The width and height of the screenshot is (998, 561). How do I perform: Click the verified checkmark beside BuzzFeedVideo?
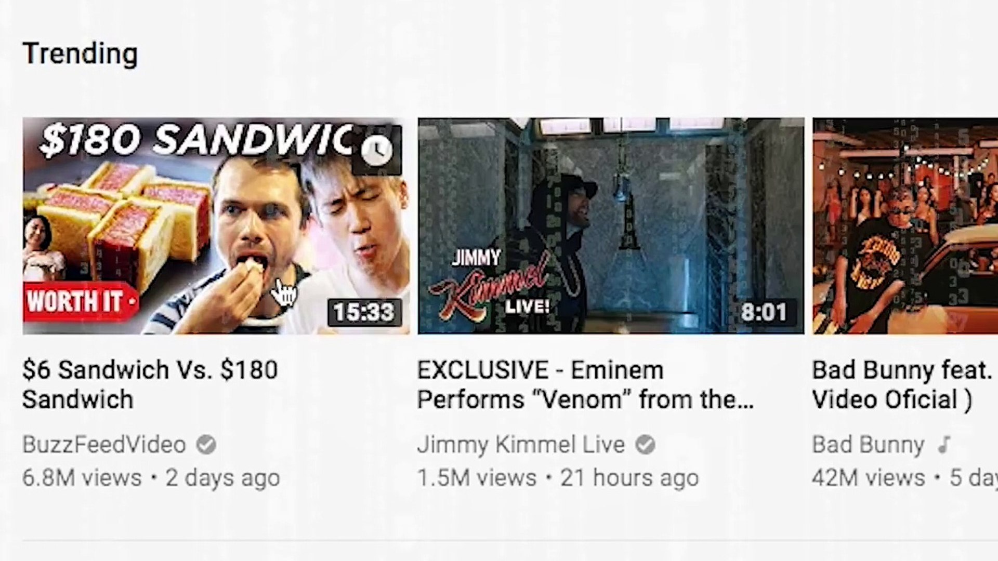tap(206, 445)
